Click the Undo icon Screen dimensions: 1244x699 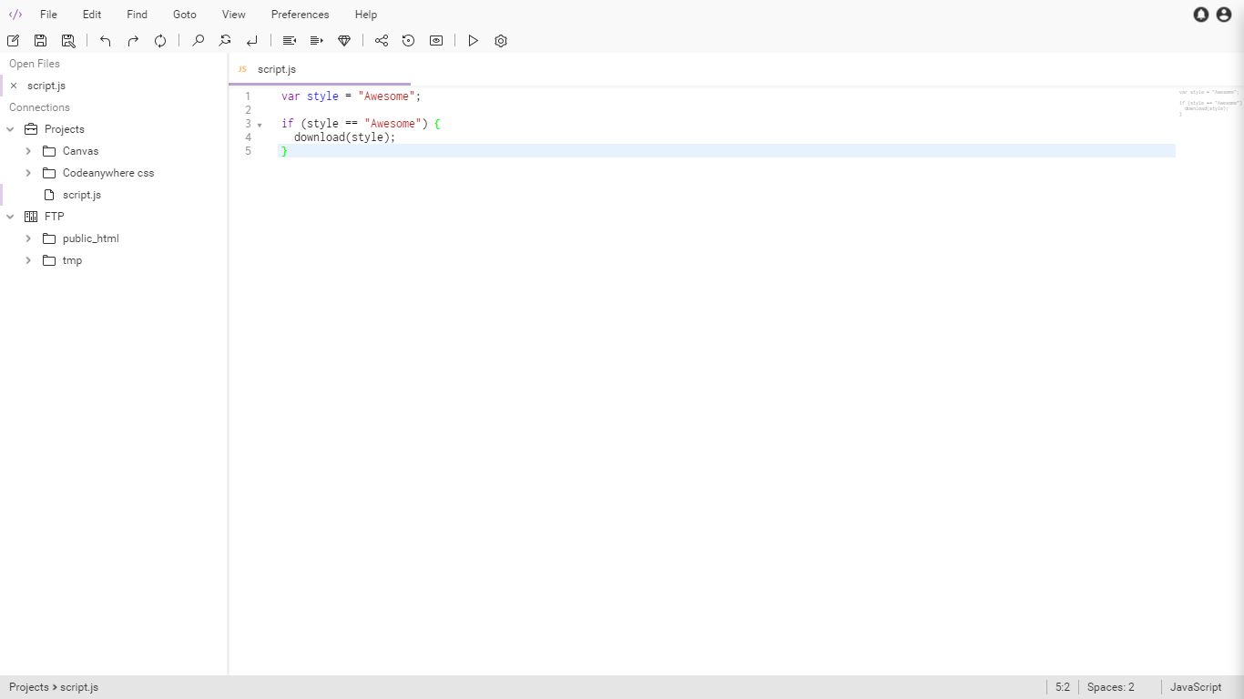coord(105,40)
